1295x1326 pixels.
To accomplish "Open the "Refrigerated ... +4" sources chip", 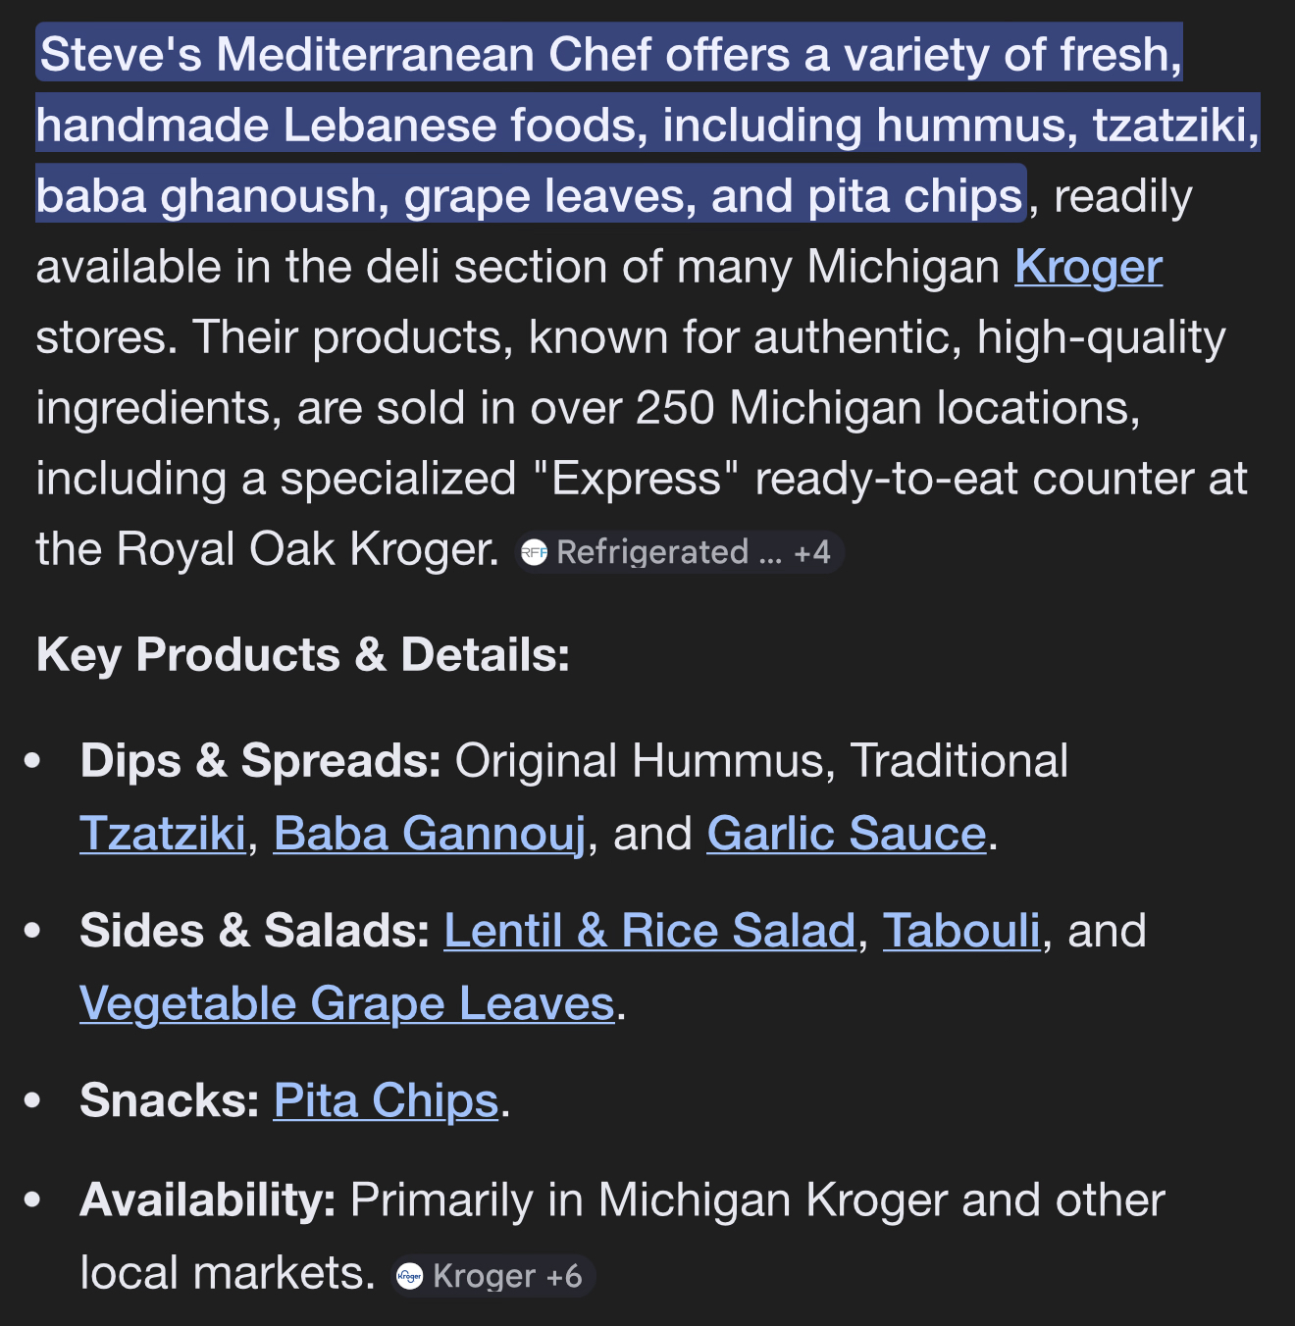I will click(679, 552).
